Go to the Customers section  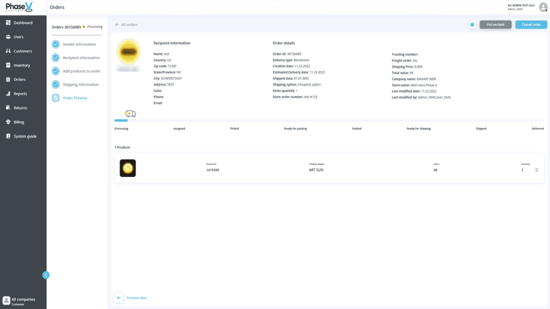(x=19, y=51)
